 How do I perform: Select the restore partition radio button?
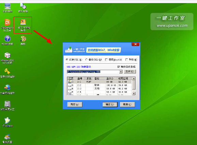pos(67,60)
